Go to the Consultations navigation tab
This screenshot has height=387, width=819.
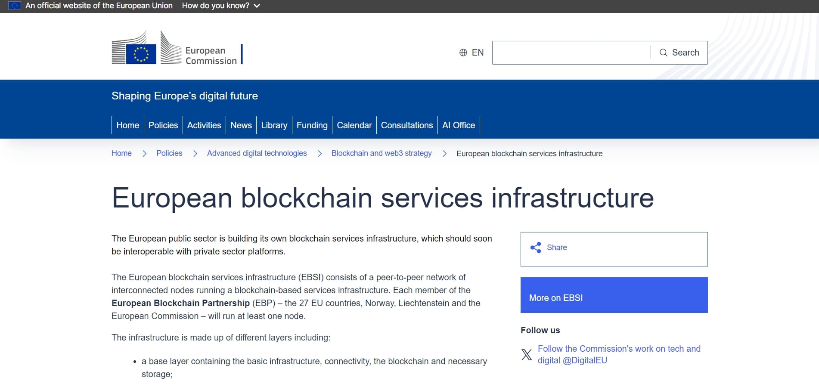pos(407,125)
